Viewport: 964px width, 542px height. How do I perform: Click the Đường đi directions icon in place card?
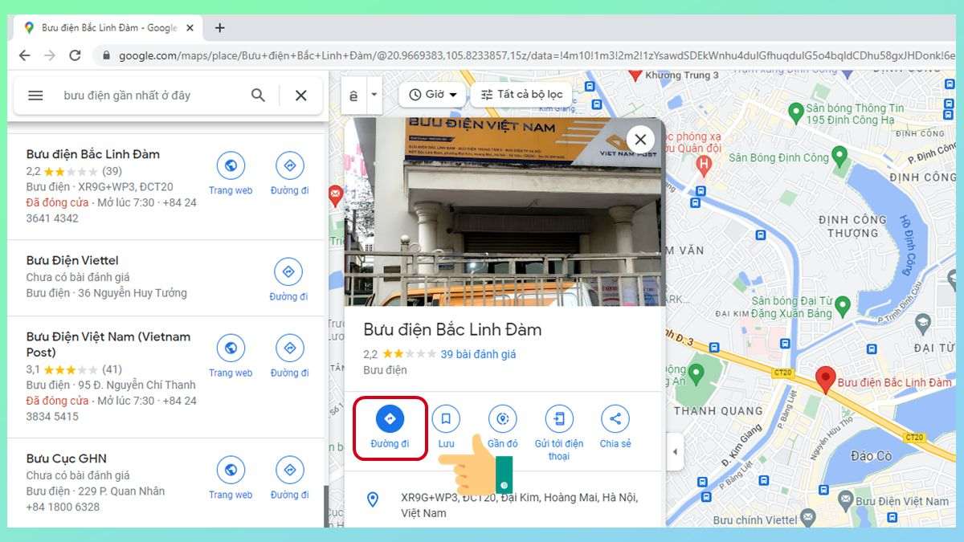tap(390, 418)
